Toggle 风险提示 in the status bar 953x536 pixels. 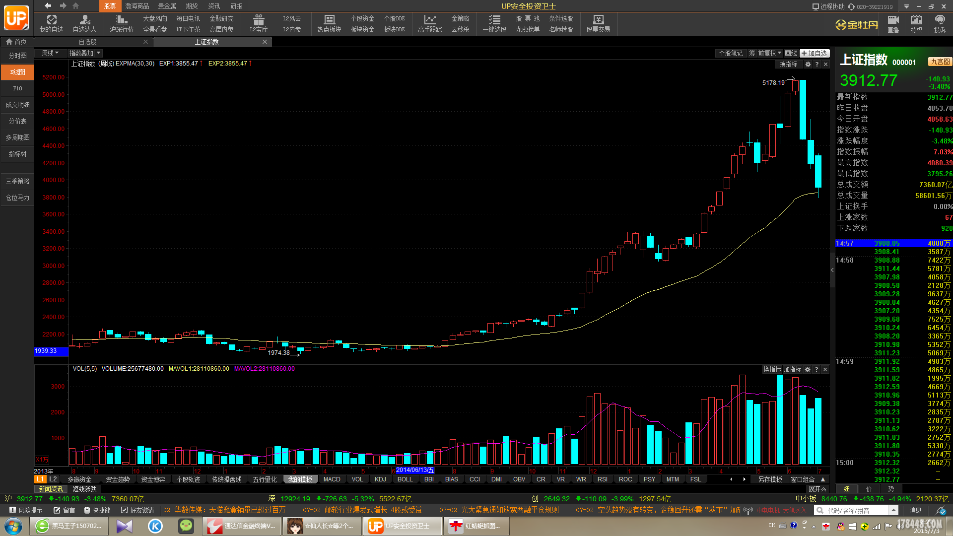pyautogui.click(x=26, y=510)
